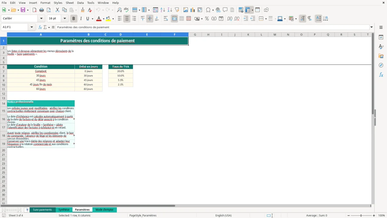Click Clear Direct Formatting icon

pos(90,10)
